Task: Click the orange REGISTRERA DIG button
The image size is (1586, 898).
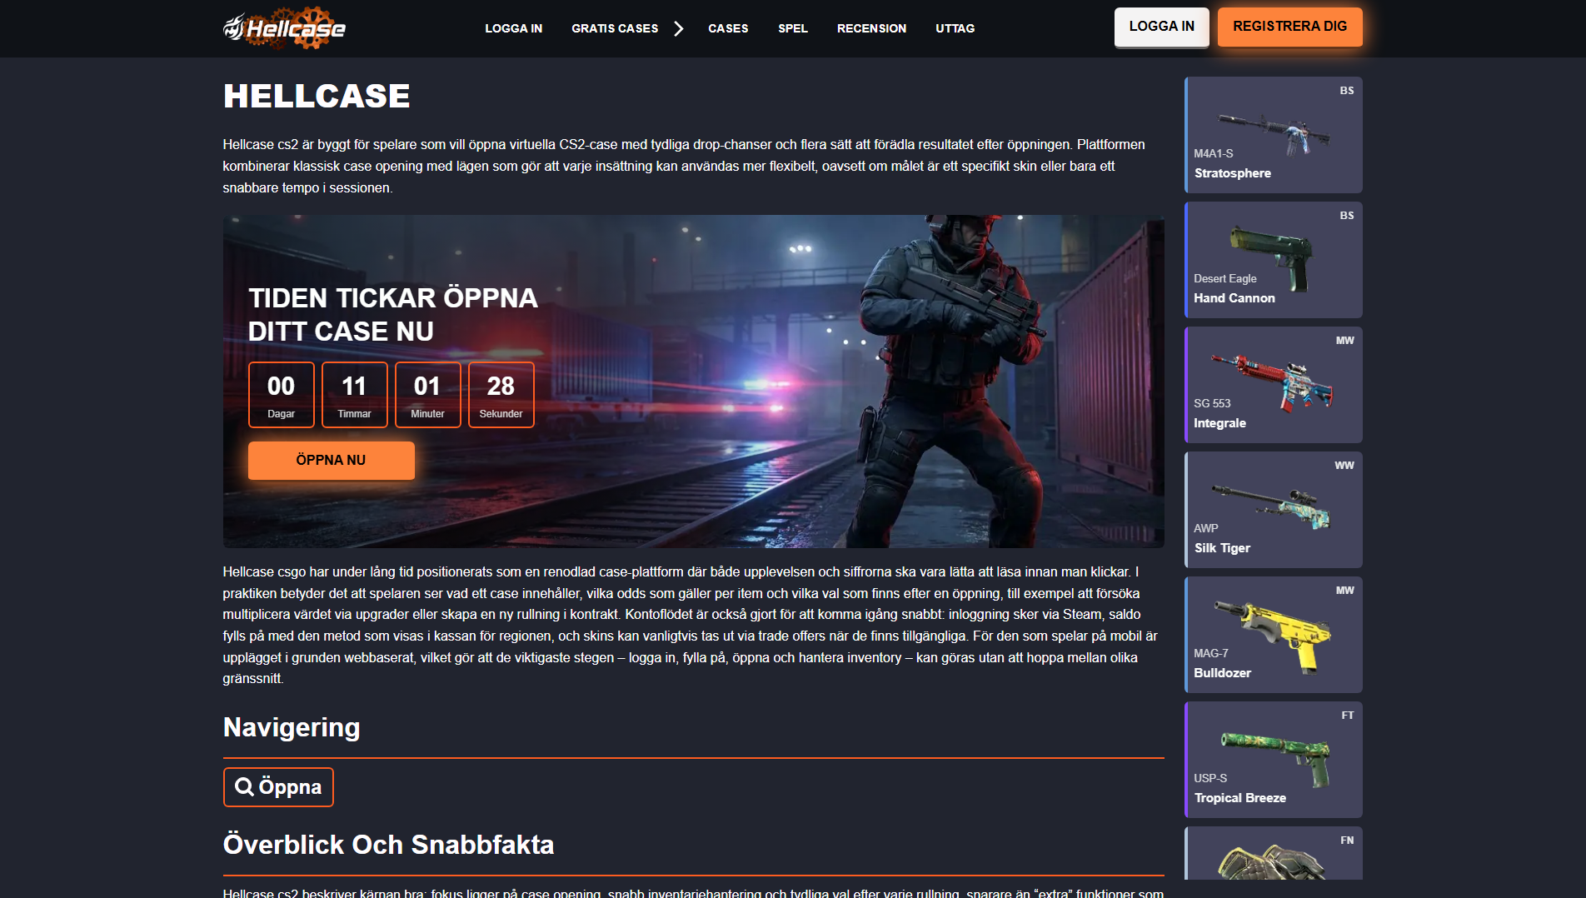Action: tap(1289, 27)
